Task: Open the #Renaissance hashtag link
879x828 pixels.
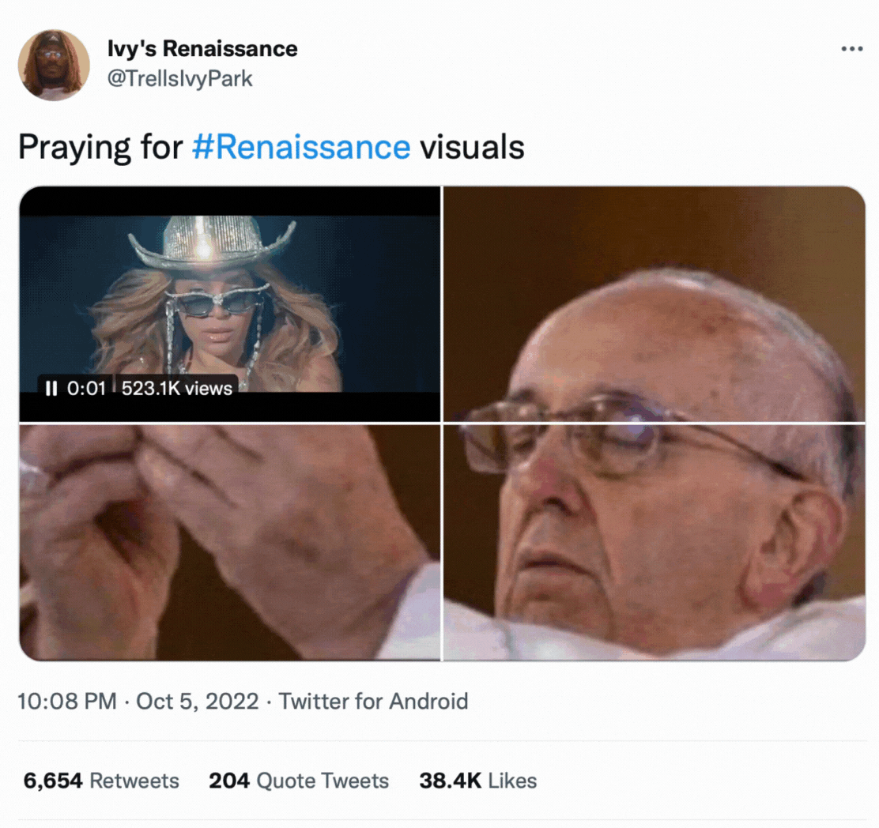Action: pyautogui.click(x=301, y=147)
